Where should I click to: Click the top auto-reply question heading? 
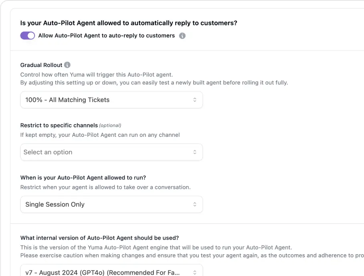coord(129,23)
